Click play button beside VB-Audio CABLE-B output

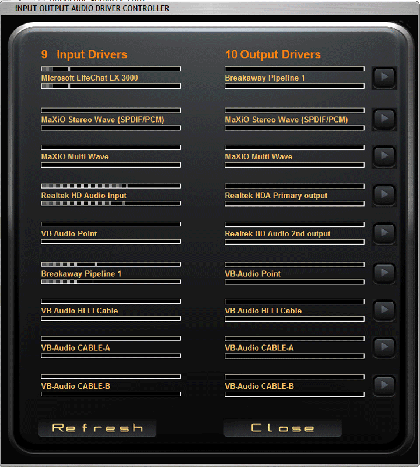pos(384,385)
